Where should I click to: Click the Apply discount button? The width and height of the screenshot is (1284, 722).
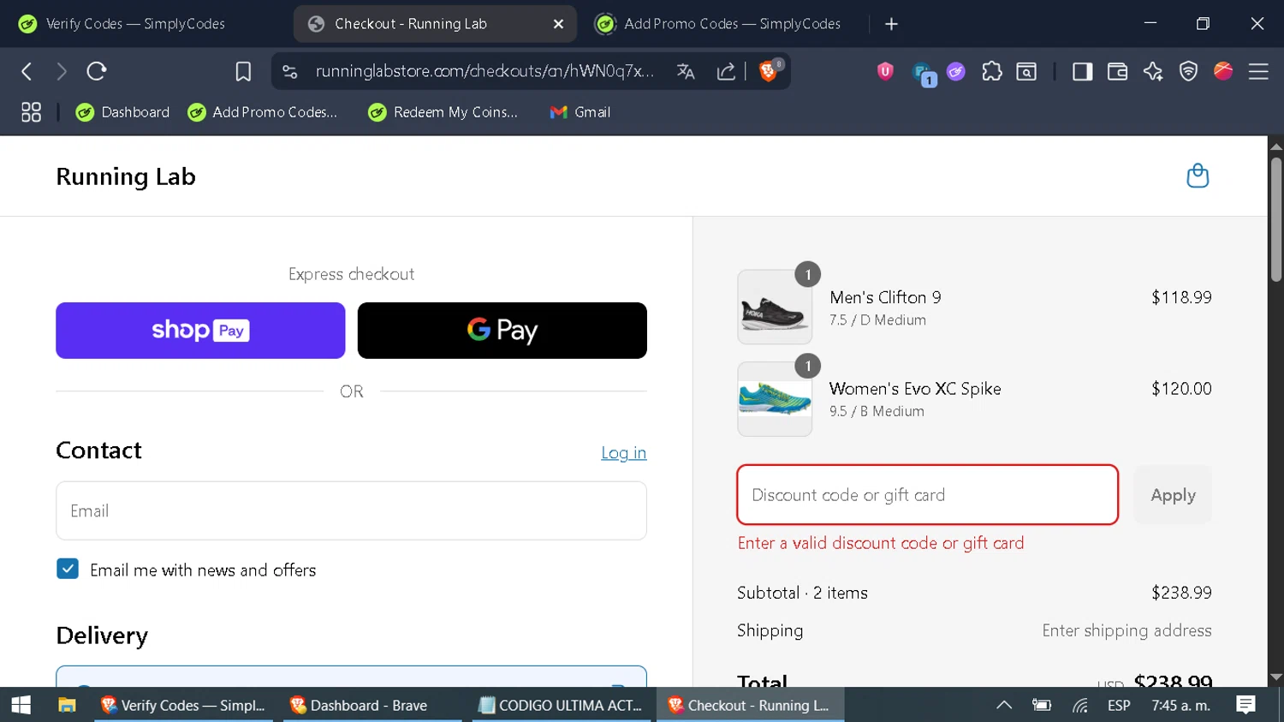(x=1173, y=495)
